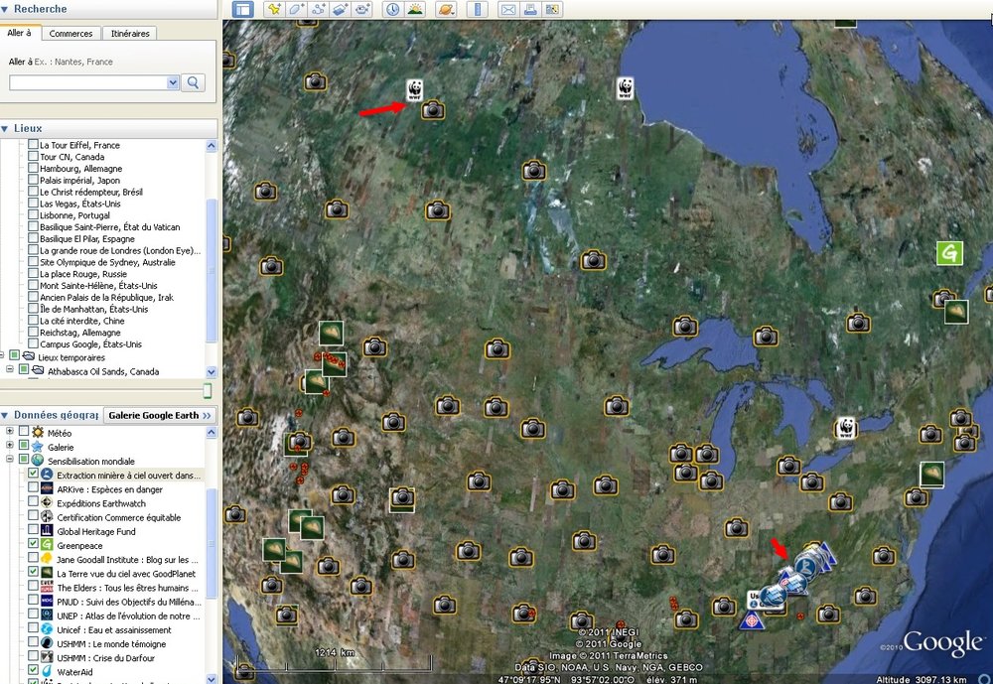
Task: Open the green Greenpeace G marker on the map
Action: coord(949,253)
